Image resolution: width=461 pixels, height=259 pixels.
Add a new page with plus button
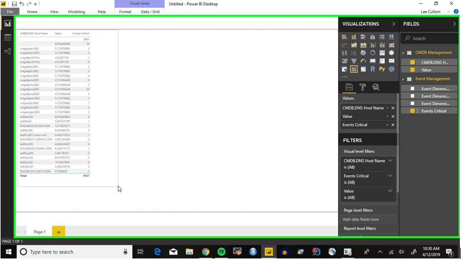pyautogui.click(x=58, y=232)
